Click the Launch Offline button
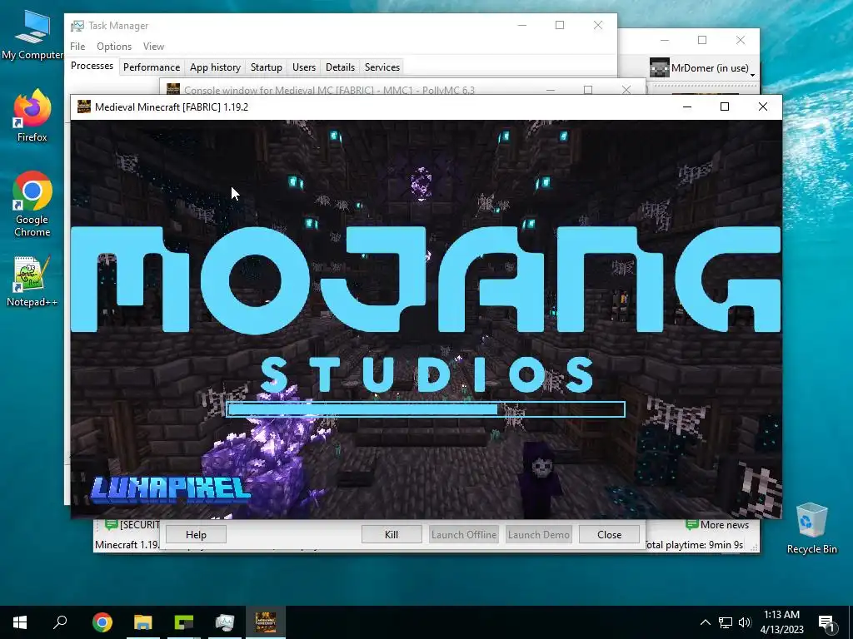 click(464, 535)
